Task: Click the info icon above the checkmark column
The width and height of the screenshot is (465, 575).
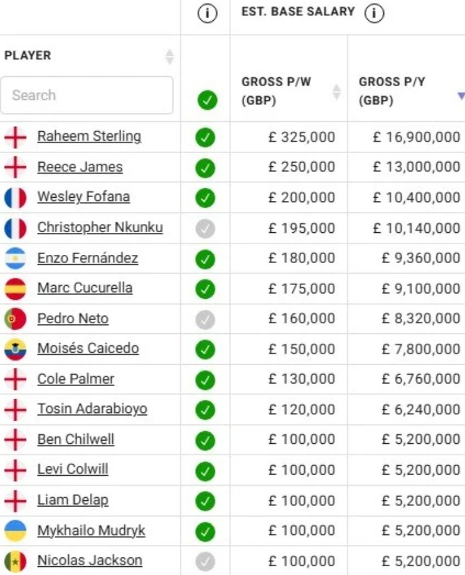Action: pyautogui.click(x=207, y=14)
